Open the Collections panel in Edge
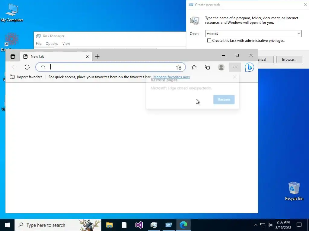Viewport: 309px width, 231px height. click(x=207, y=67)
